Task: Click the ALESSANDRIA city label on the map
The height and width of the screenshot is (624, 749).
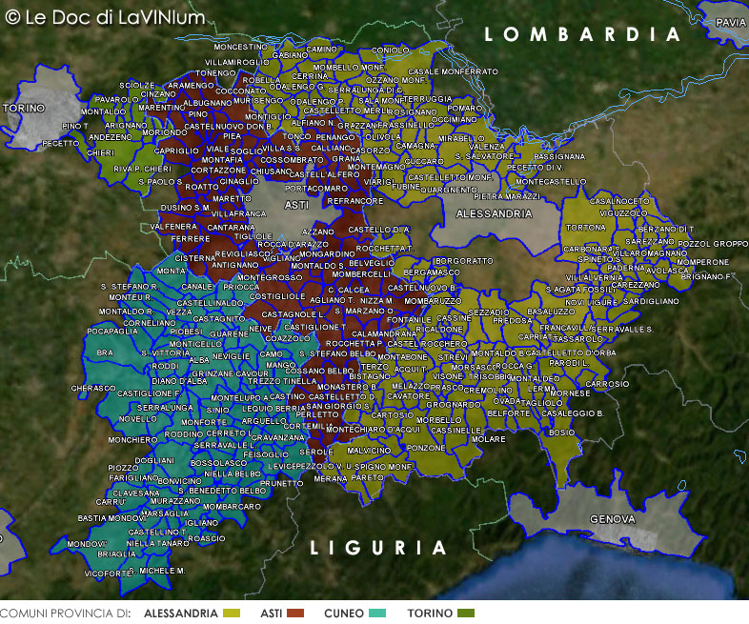Action: tap(495, 214)
